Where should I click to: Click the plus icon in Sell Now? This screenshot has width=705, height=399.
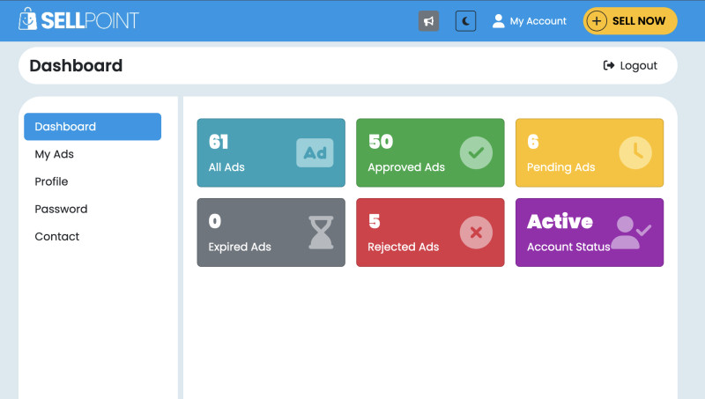[x=597, y=21]
